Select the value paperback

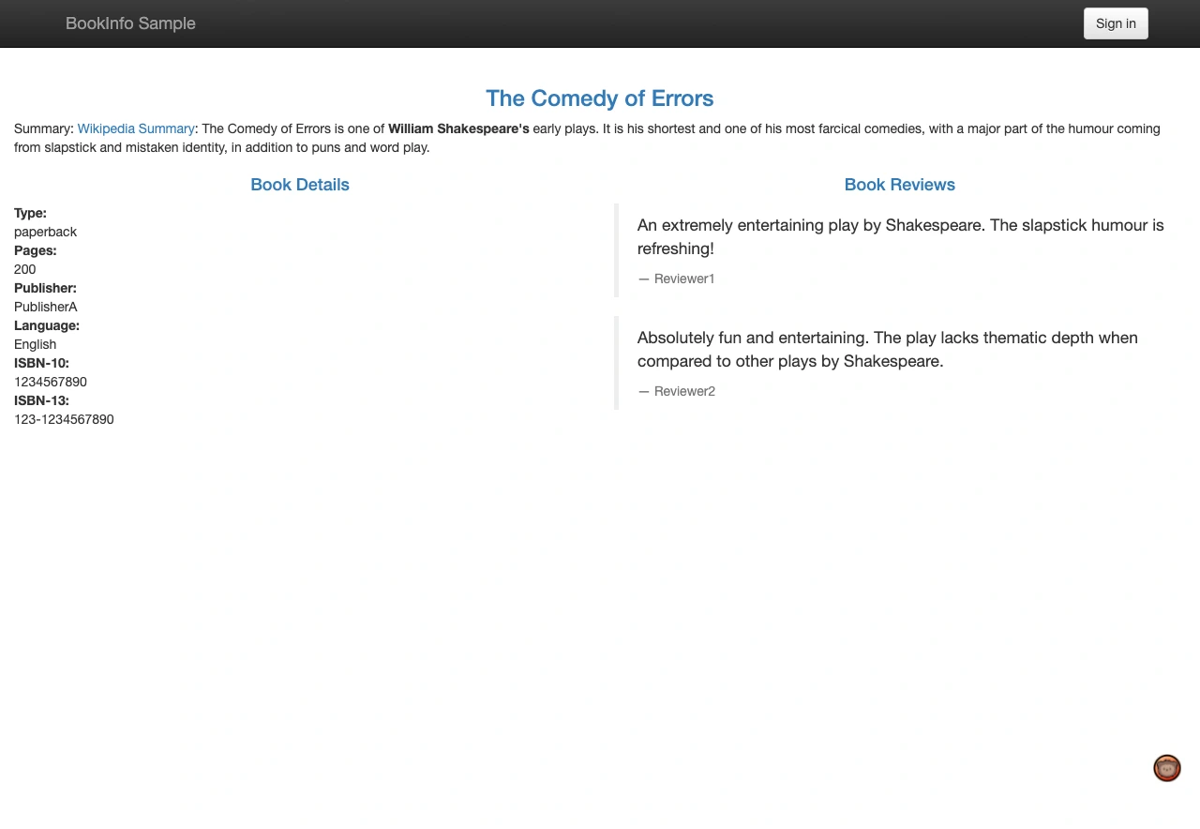(45, 232)
